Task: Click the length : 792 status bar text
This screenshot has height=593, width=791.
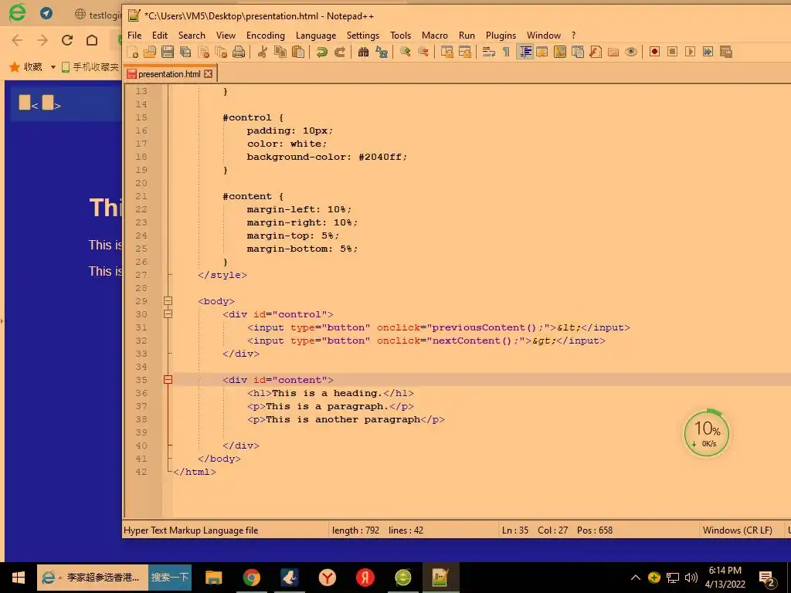Action: tap(355, 530)
